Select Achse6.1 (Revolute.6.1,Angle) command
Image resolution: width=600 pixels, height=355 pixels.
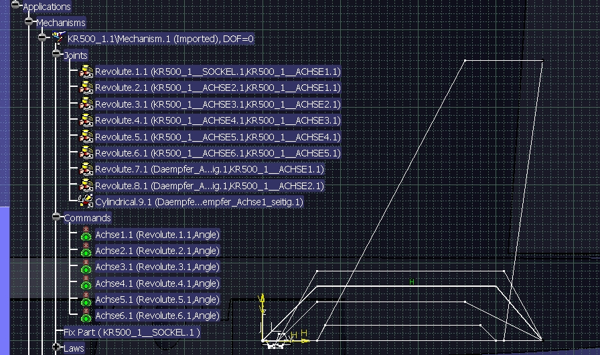tap(157, 316)
